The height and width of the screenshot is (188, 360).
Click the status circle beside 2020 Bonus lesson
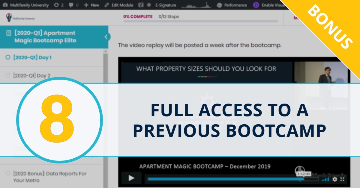(x=8, y=173)
